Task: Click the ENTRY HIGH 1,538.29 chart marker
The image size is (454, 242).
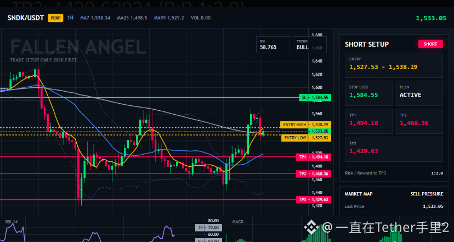Action: click(305, 125)
